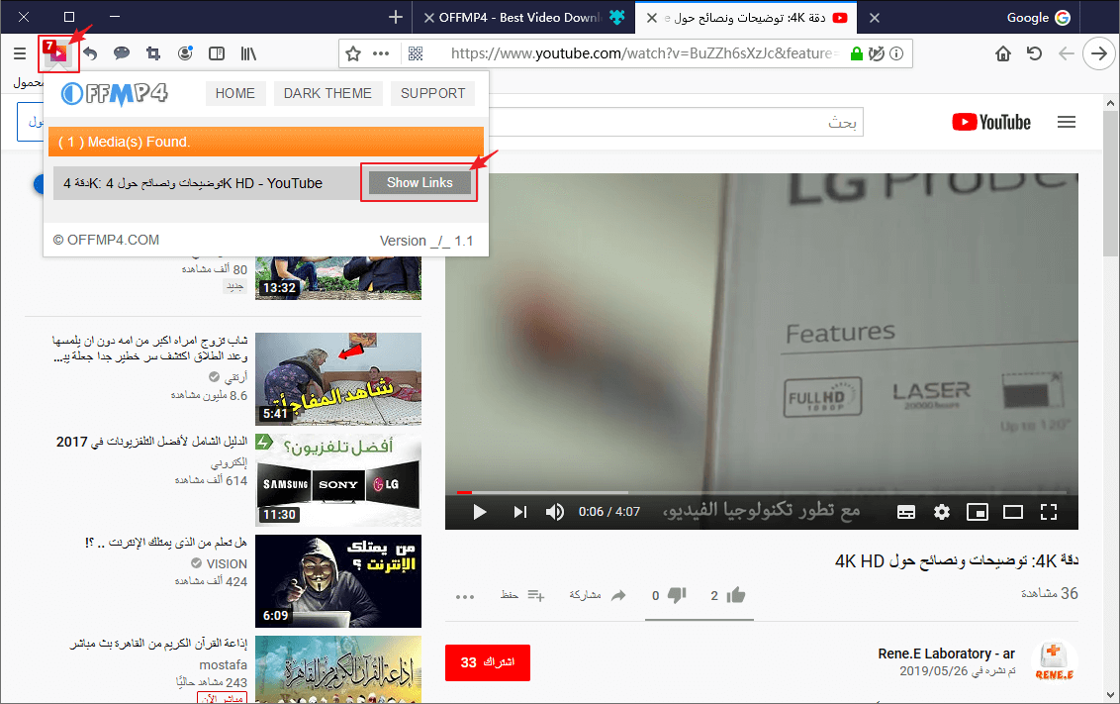Viewport: 1120px width, 704px height.
Task: Open the YouTube guide hamburger menu
Action: pos(1067,122)
